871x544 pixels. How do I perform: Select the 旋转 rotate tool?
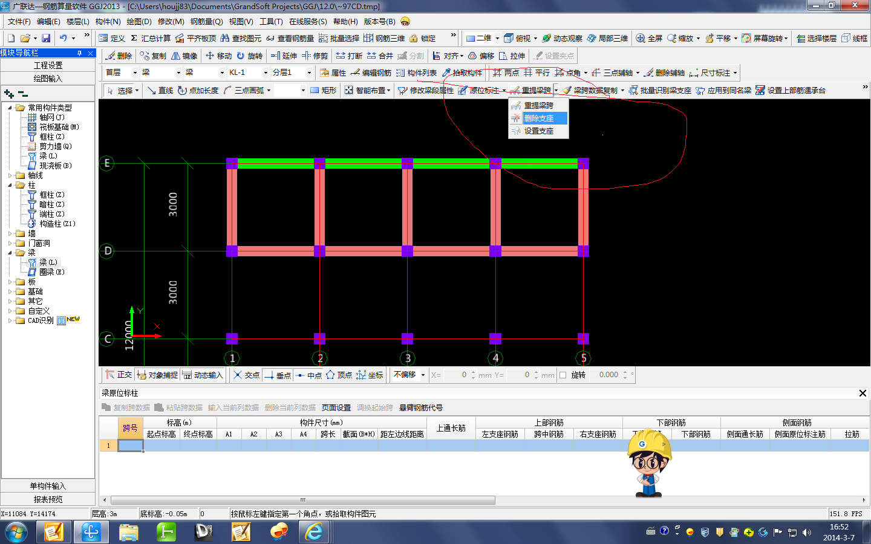249,56
